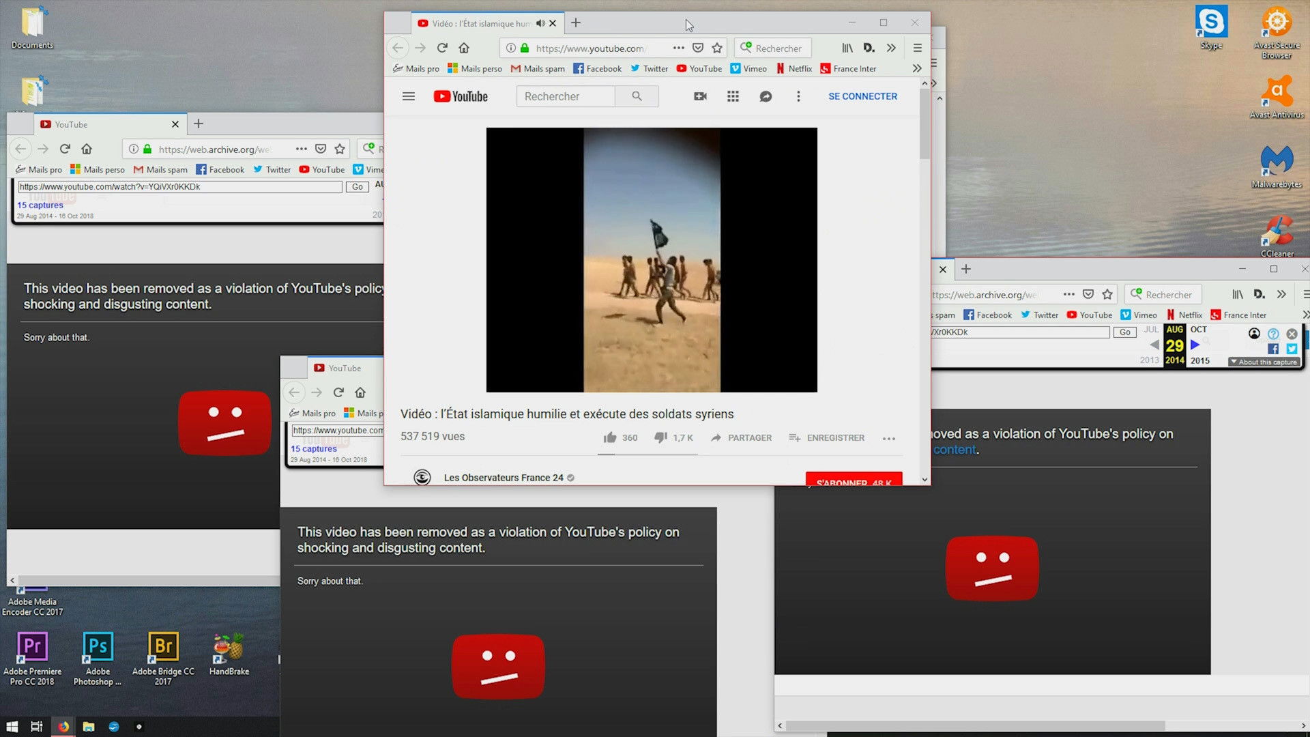Open Firefox from the Windows taskbar

click(63, 726)
